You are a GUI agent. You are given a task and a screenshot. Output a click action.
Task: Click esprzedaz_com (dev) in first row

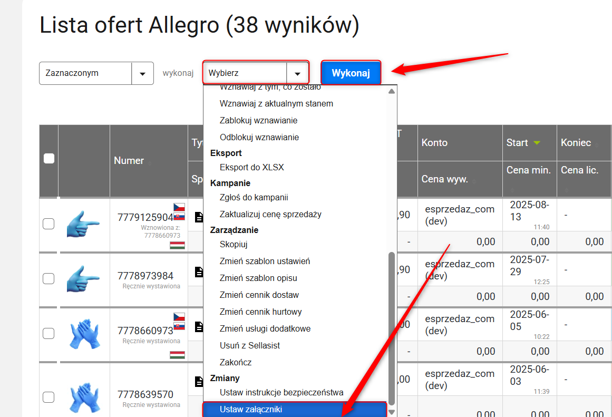point(460,215)
